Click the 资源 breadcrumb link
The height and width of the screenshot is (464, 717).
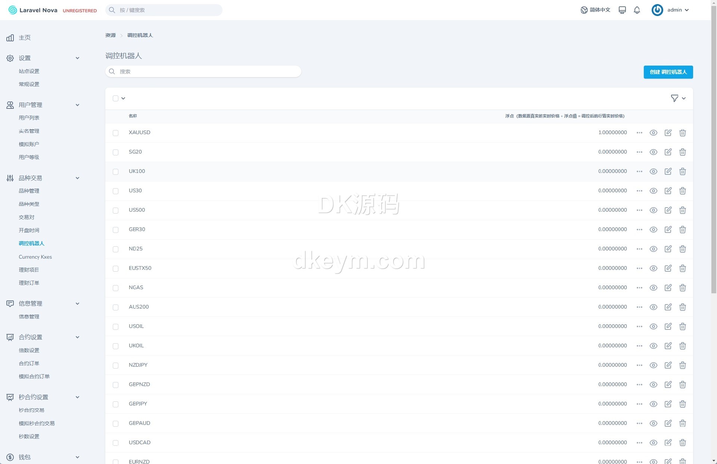pos(110,35)
